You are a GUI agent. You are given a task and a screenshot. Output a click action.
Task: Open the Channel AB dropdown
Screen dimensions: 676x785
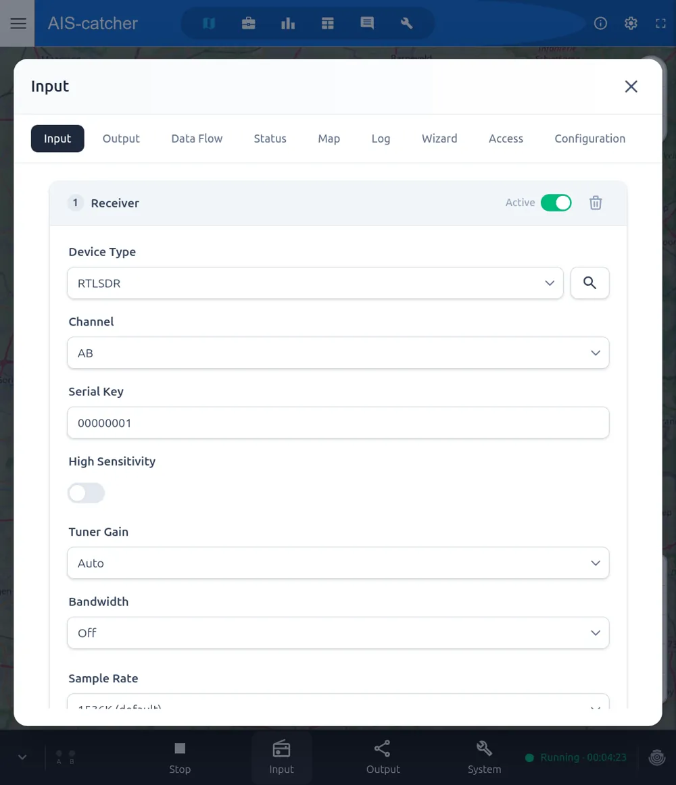[x=338, y=353]
